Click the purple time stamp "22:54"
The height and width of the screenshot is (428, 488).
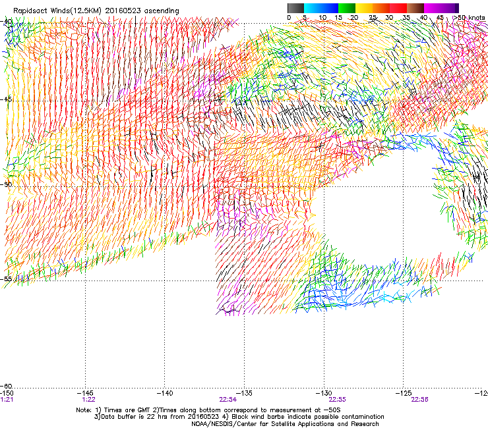click(228, 400)
